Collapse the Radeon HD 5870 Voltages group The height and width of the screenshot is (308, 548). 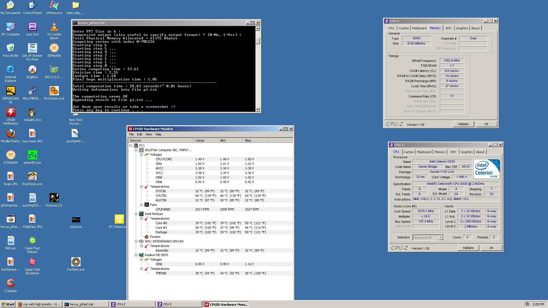coord(141,260)
